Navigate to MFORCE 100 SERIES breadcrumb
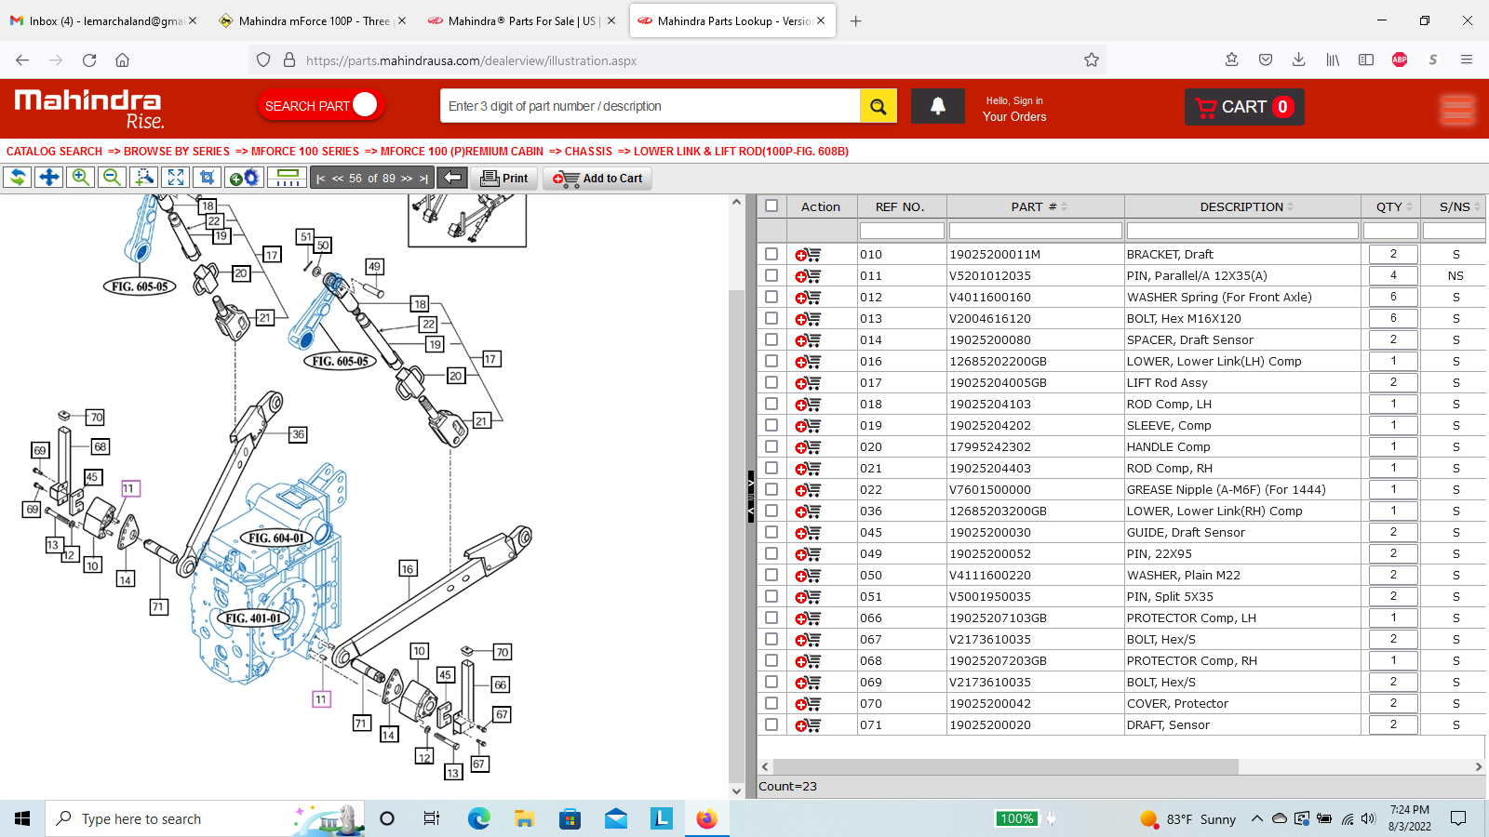The image size is (1489, 837). pos(305,152)
